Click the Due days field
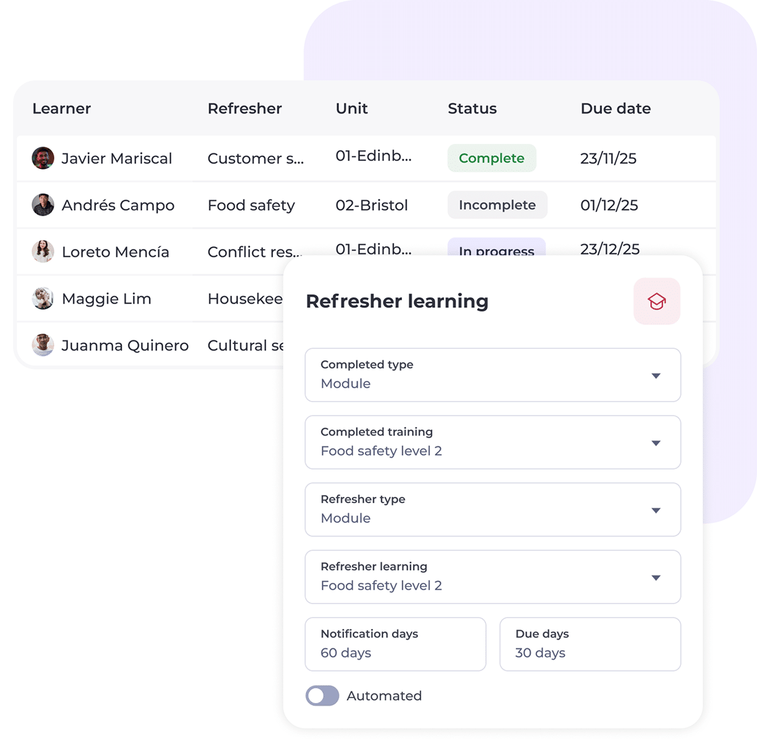Viewport: 757px width, 748px height. click(x=590, y=644)
